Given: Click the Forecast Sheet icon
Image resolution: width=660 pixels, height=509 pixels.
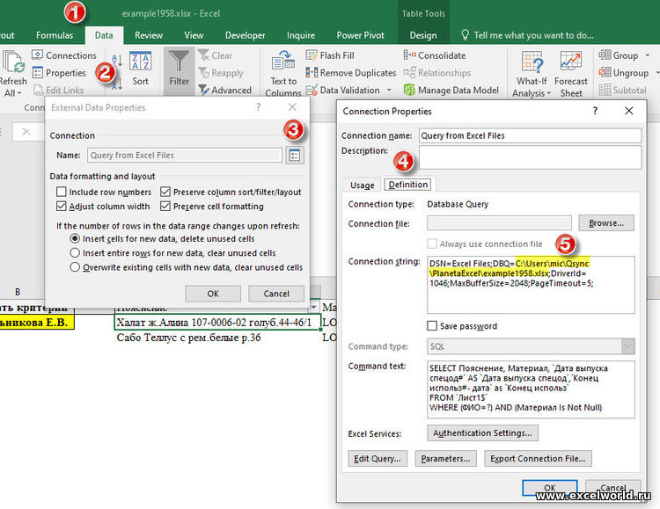Looking at the screenshot, I should point(571,62).
